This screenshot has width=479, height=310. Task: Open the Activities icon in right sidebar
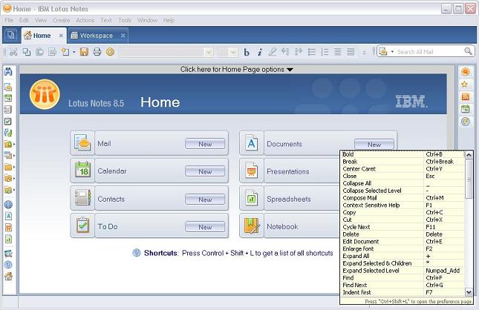point(465,122)
